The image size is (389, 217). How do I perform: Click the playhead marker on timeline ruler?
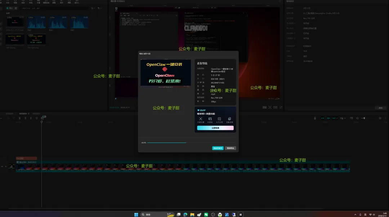(42, 122)
